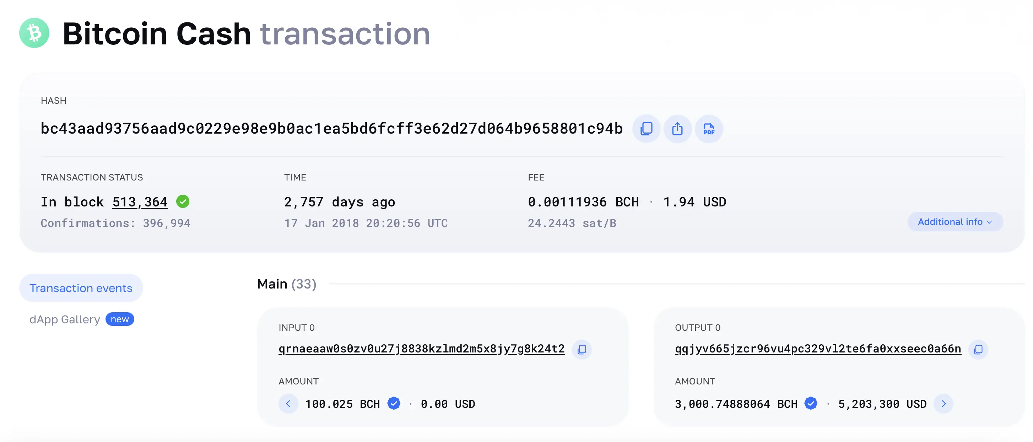Copy the Output 0 address
This screenshot has height=442, width=1033.
978,349
